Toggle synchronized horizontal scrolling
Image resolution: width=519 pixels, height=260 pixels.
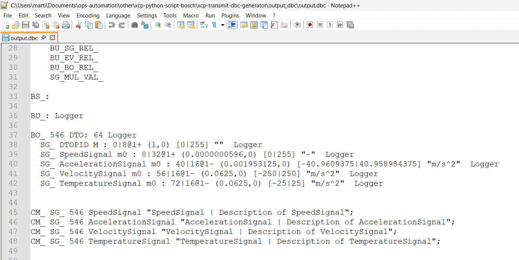[x=191, y=25]
